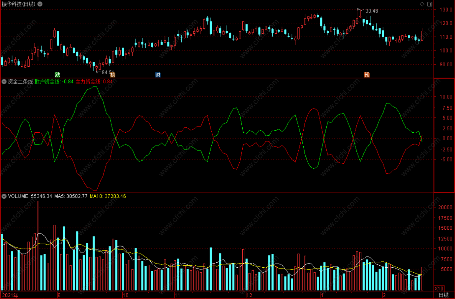Click the 84.51 low price label

point(108,72)
